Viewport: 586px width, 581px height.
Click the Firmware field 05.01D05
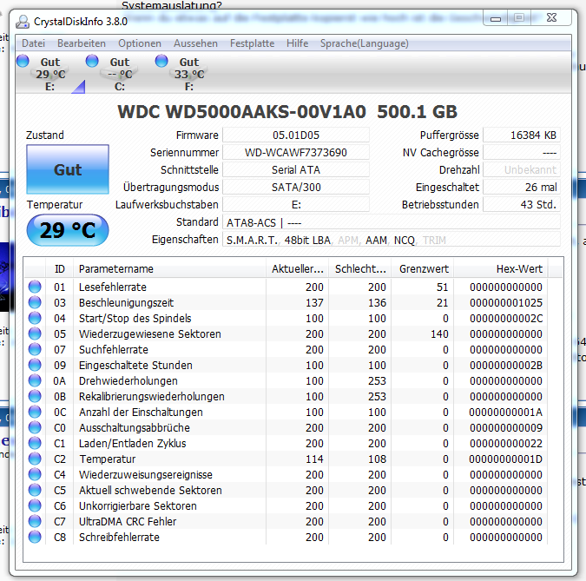(x=296, y=135)
